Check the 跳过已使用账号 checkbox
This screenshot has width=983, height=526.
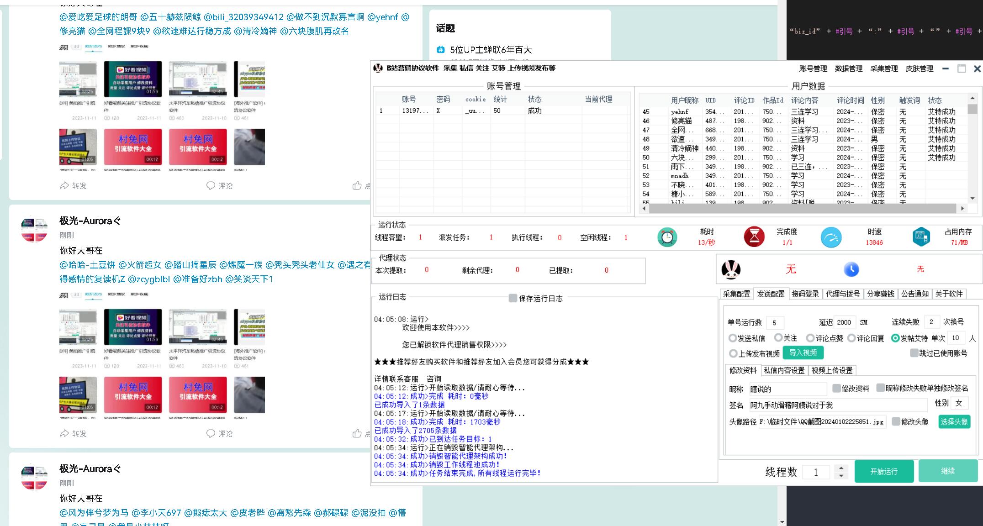tap(914, 353)
